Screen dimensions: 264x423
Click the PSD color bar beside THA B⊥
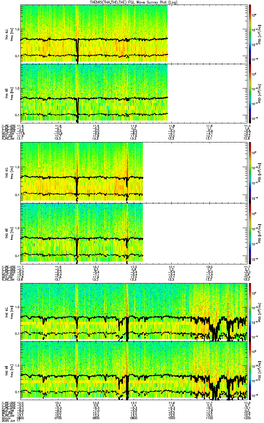coord(250,33)
